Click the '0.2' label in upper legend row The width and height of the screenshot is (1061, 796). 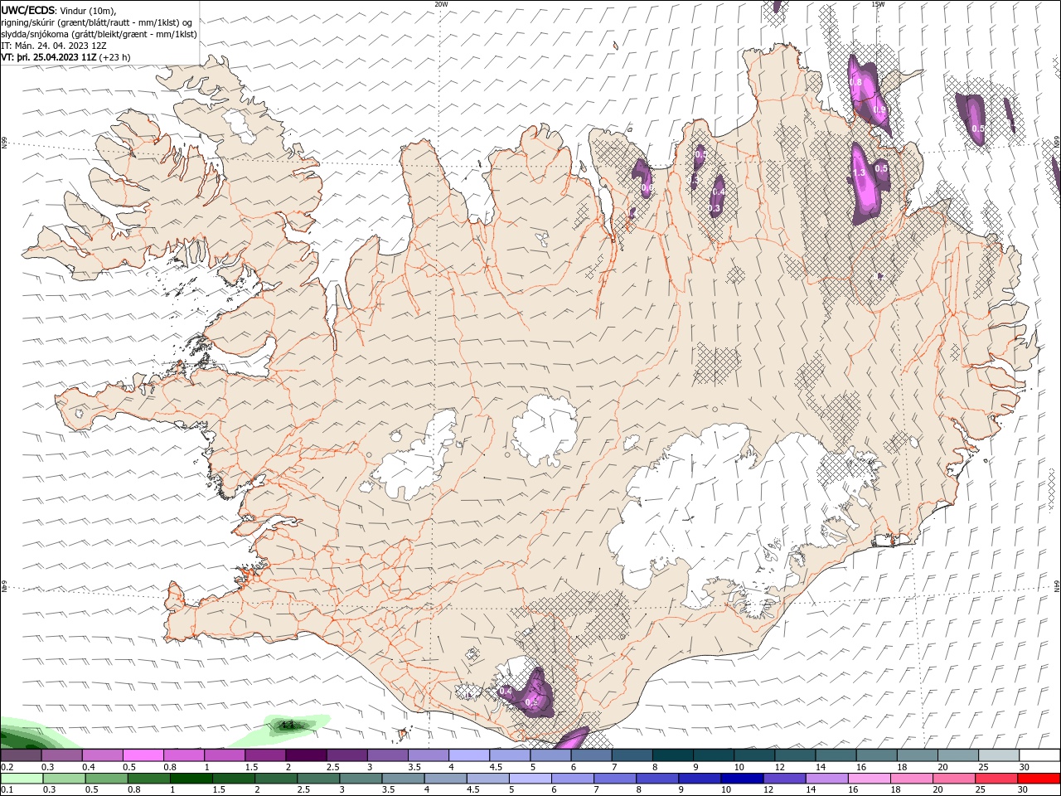(7, 767)
